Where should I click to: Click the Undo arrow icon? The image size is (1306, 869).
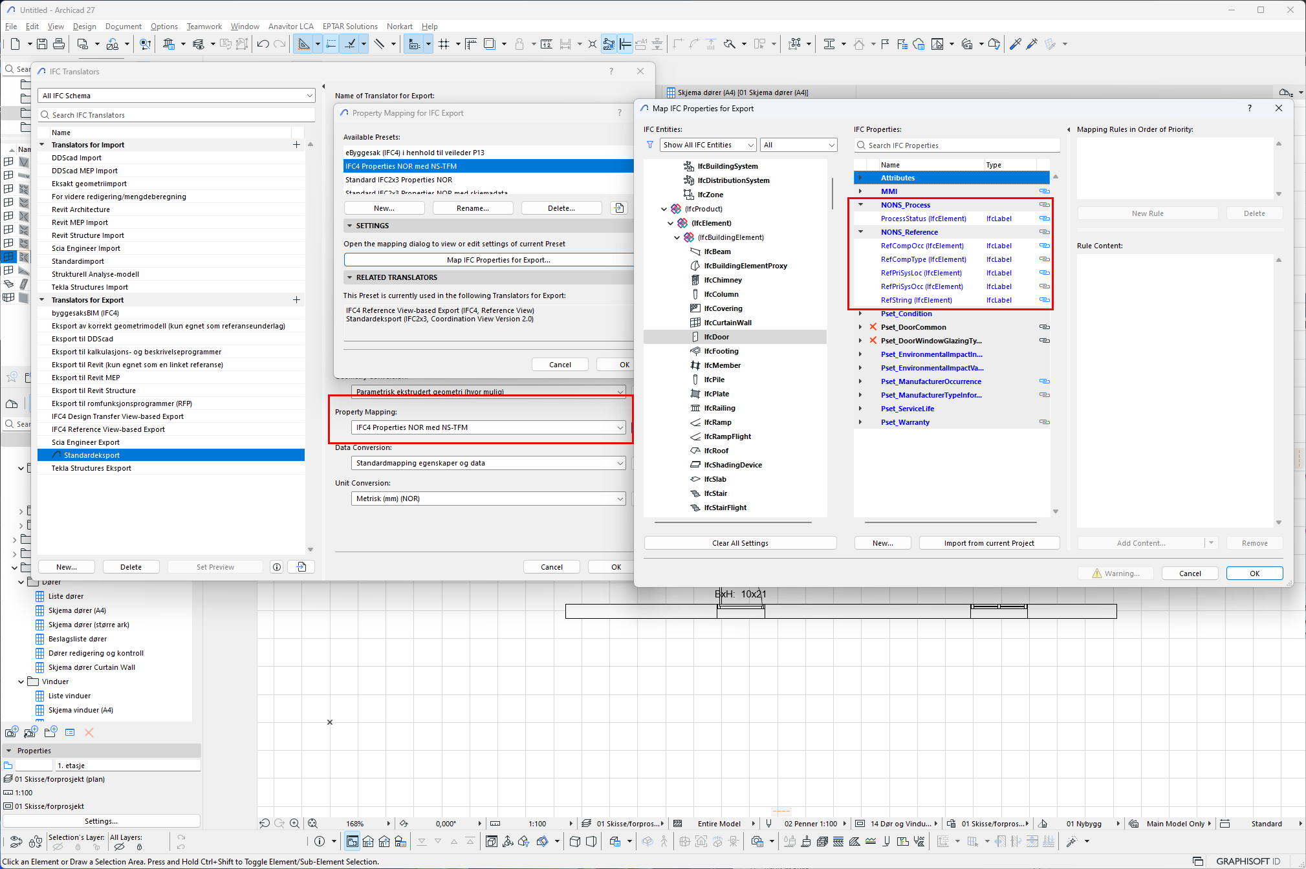pos(263,44)
